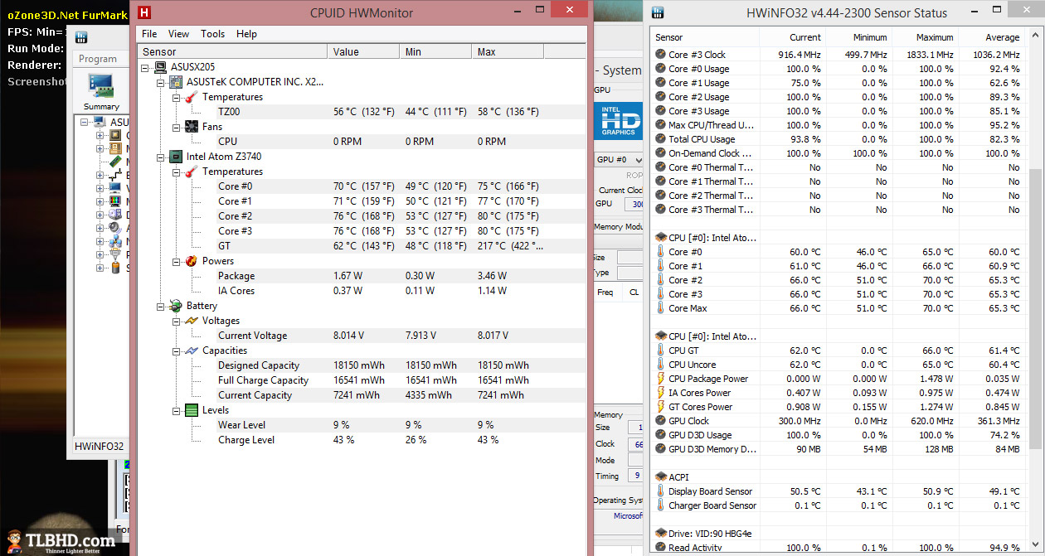Click the battery icon beside Battery
This screenshot has height=556, width=1045.
click(x=176, y=306)
